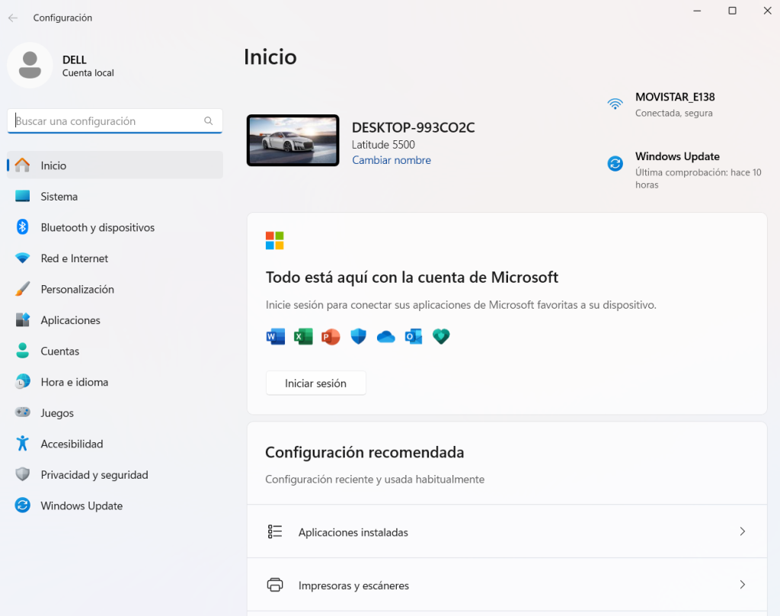Go to Bluetooth y dispositivos
The width and height of the screenshot is (780, 616).
point(115,227)
